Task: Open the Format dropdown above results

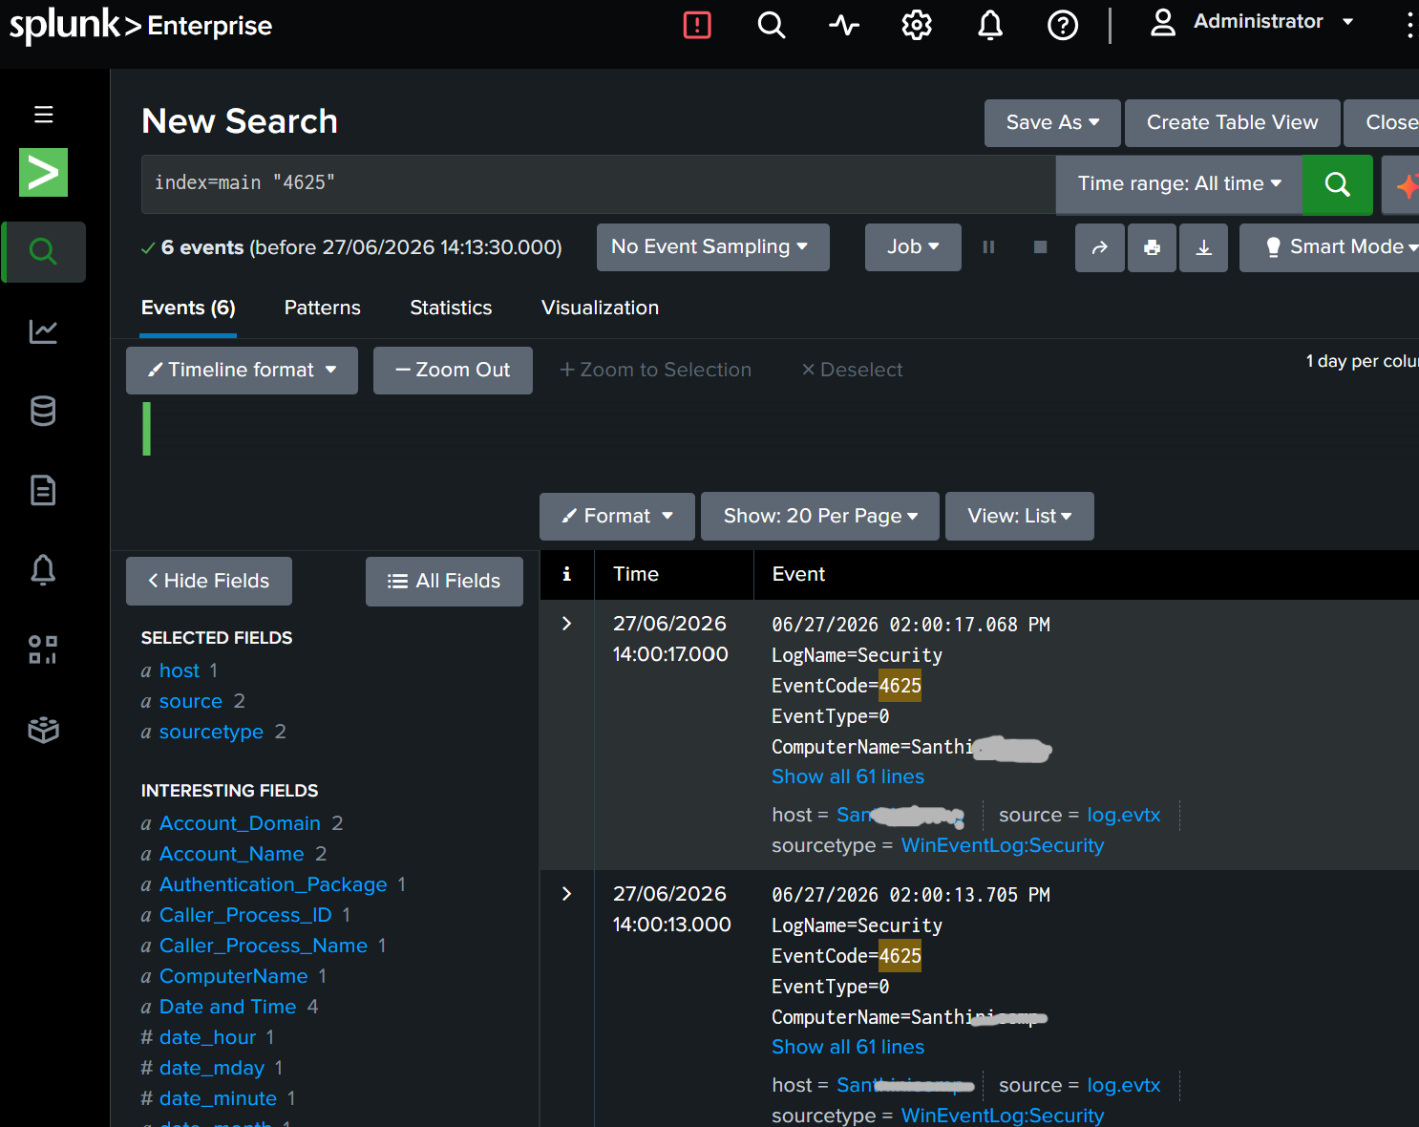Action: click(x=617, y=517)
